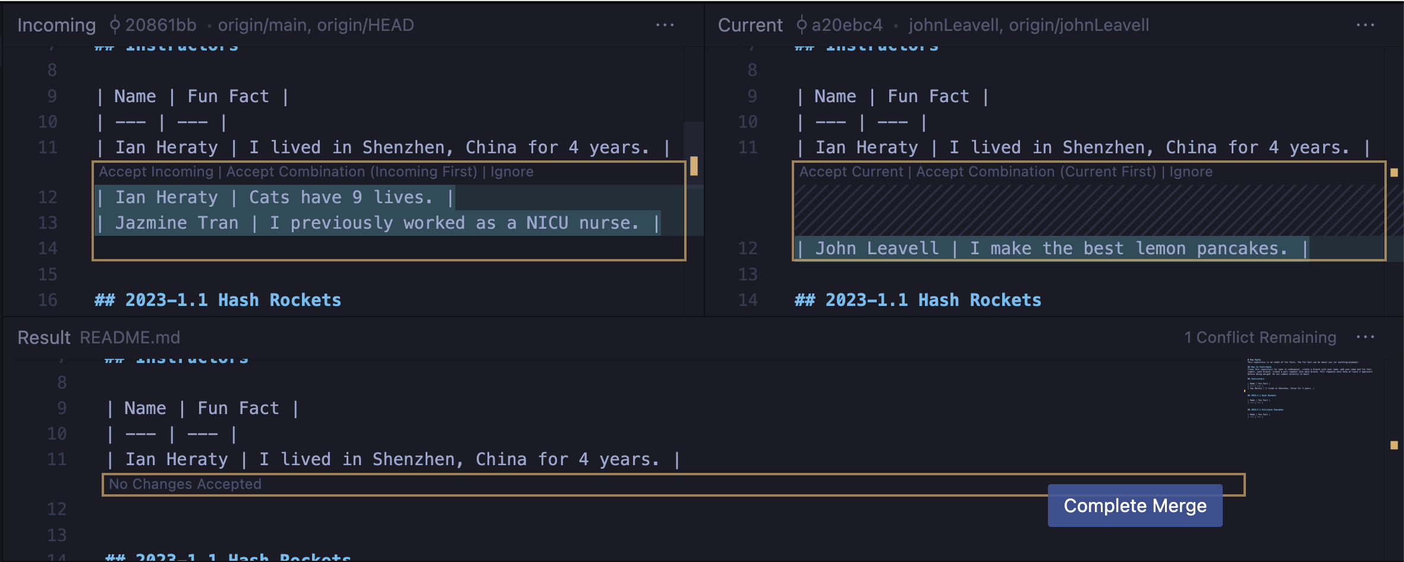Click the commit icon beside 20861bb
Screen dimensions: 1404x562
coord(115,25)
